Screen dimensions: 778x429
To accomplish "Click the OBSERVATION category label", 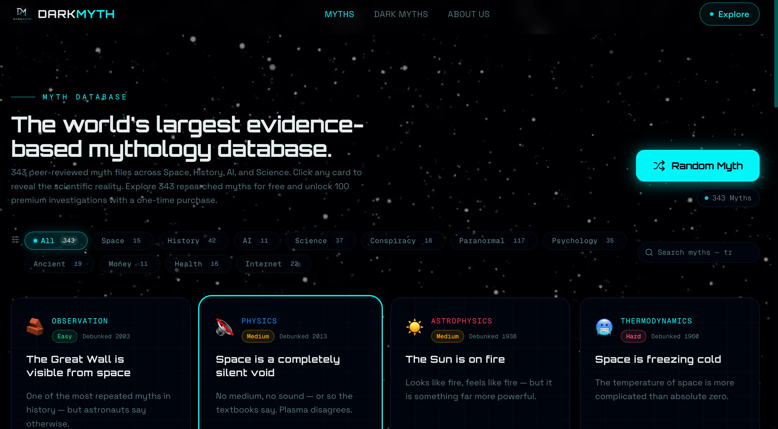I will pyautogui.click(x=80, y=321).
